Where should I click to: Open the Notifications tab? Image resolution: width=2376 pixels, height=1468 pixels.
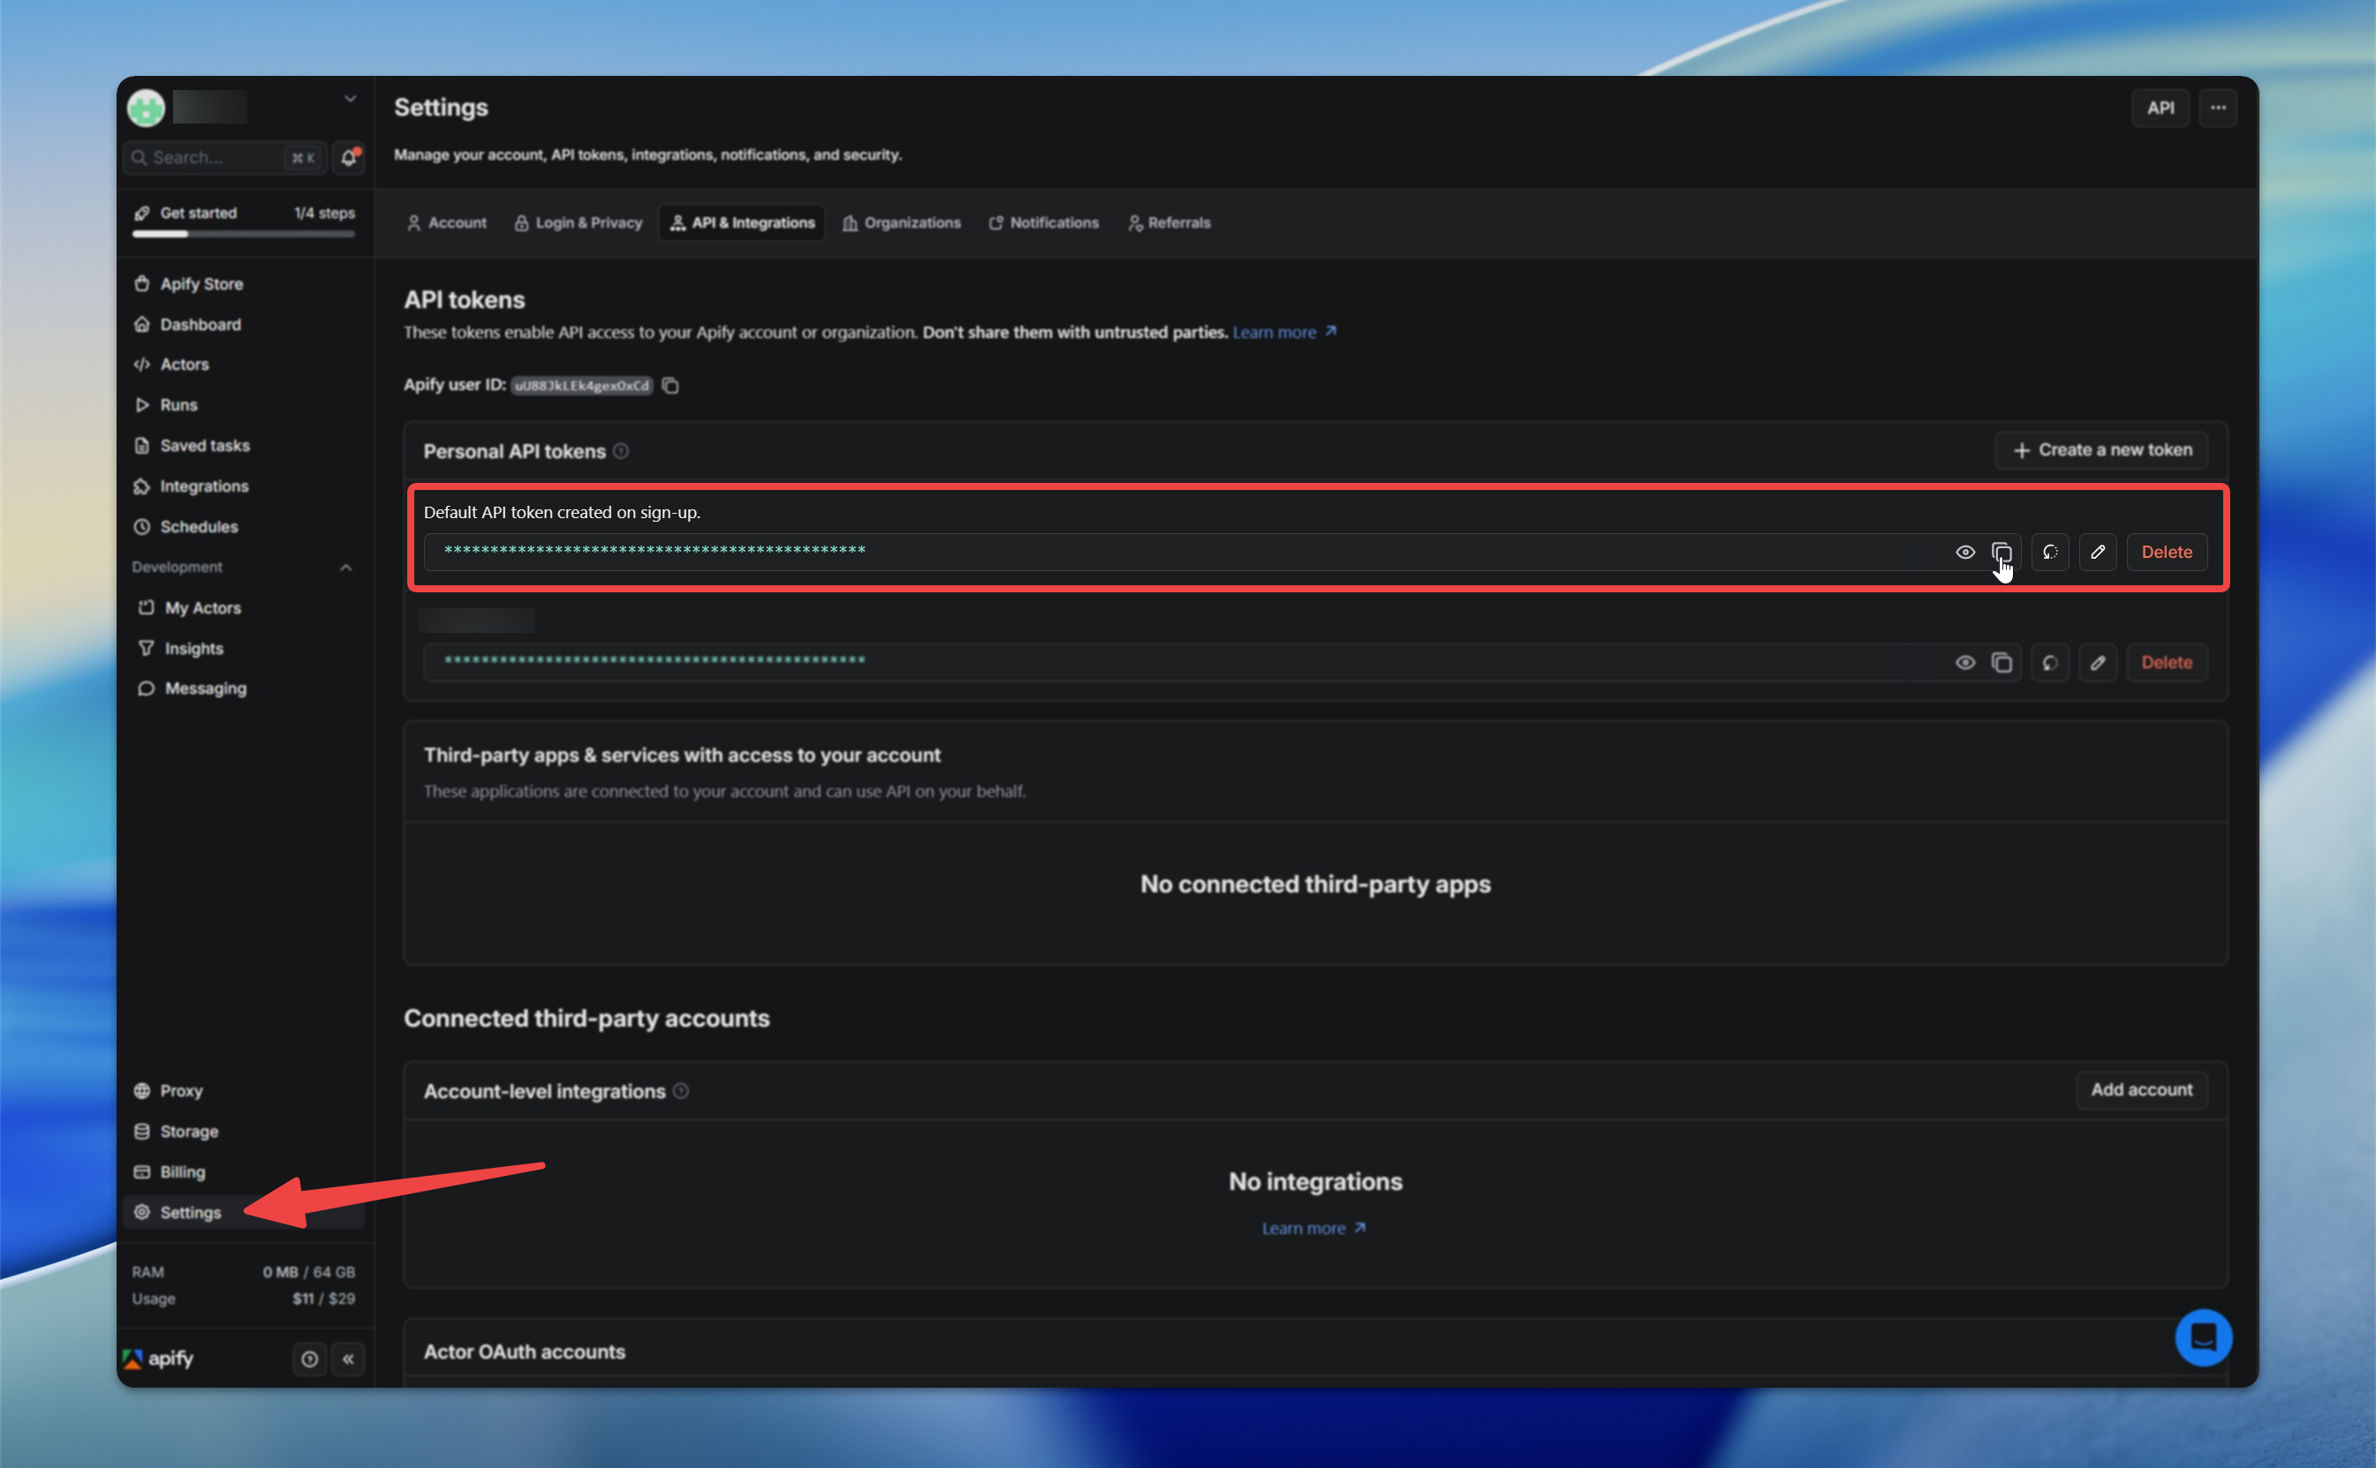pyautogui.click(x=1043, y=222)
